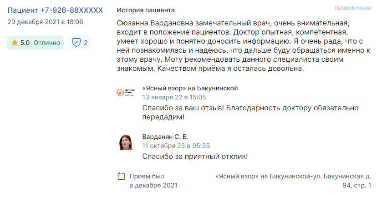Screen dimensions: 377x197
Task: Click the clinic reply Спасибо за ваш отзыв
Action: coord(250,113)
